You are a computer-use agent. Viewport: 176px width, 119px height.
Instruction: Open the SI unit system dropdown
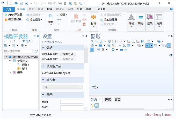(63, 87)
